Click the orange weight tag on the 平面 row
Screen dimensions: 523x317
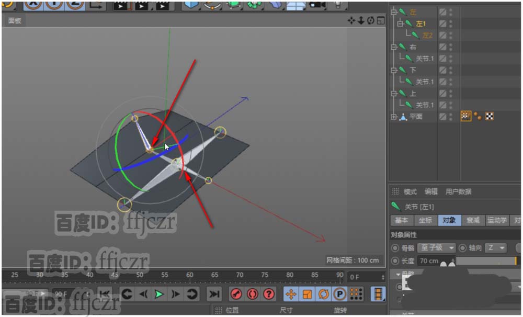pos(477,116)
